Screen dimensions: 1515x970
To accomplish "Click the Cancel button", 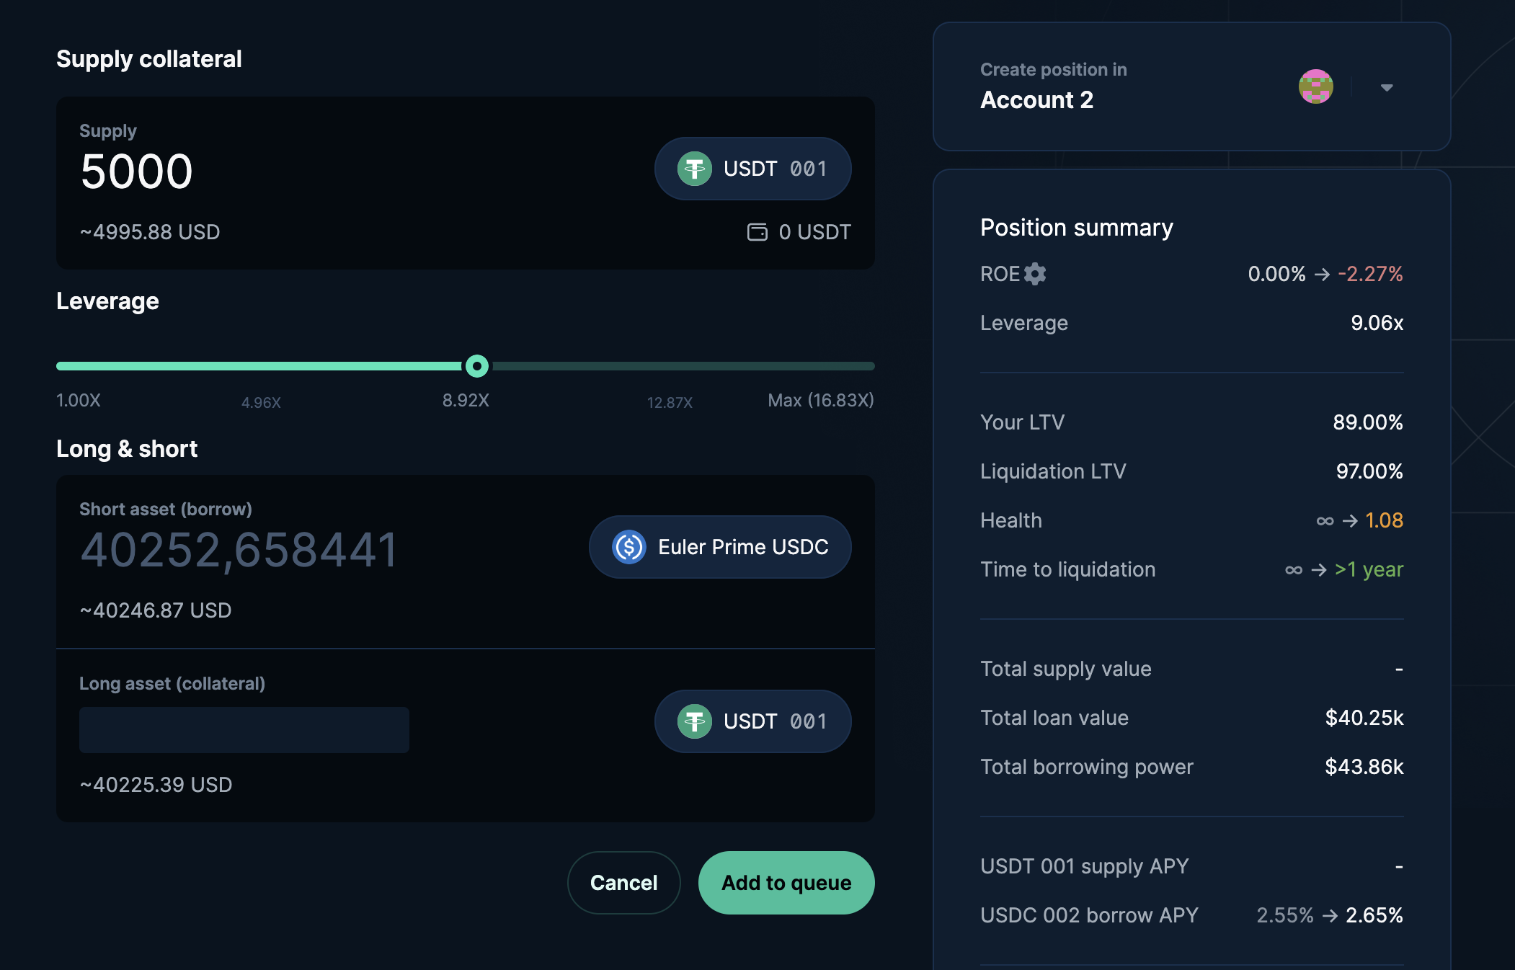I will [x=624, y=881].
